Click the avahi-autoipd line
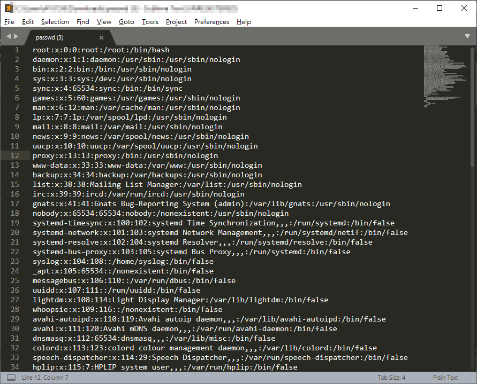Screen dimensions: 477x384 pos(209,319)
